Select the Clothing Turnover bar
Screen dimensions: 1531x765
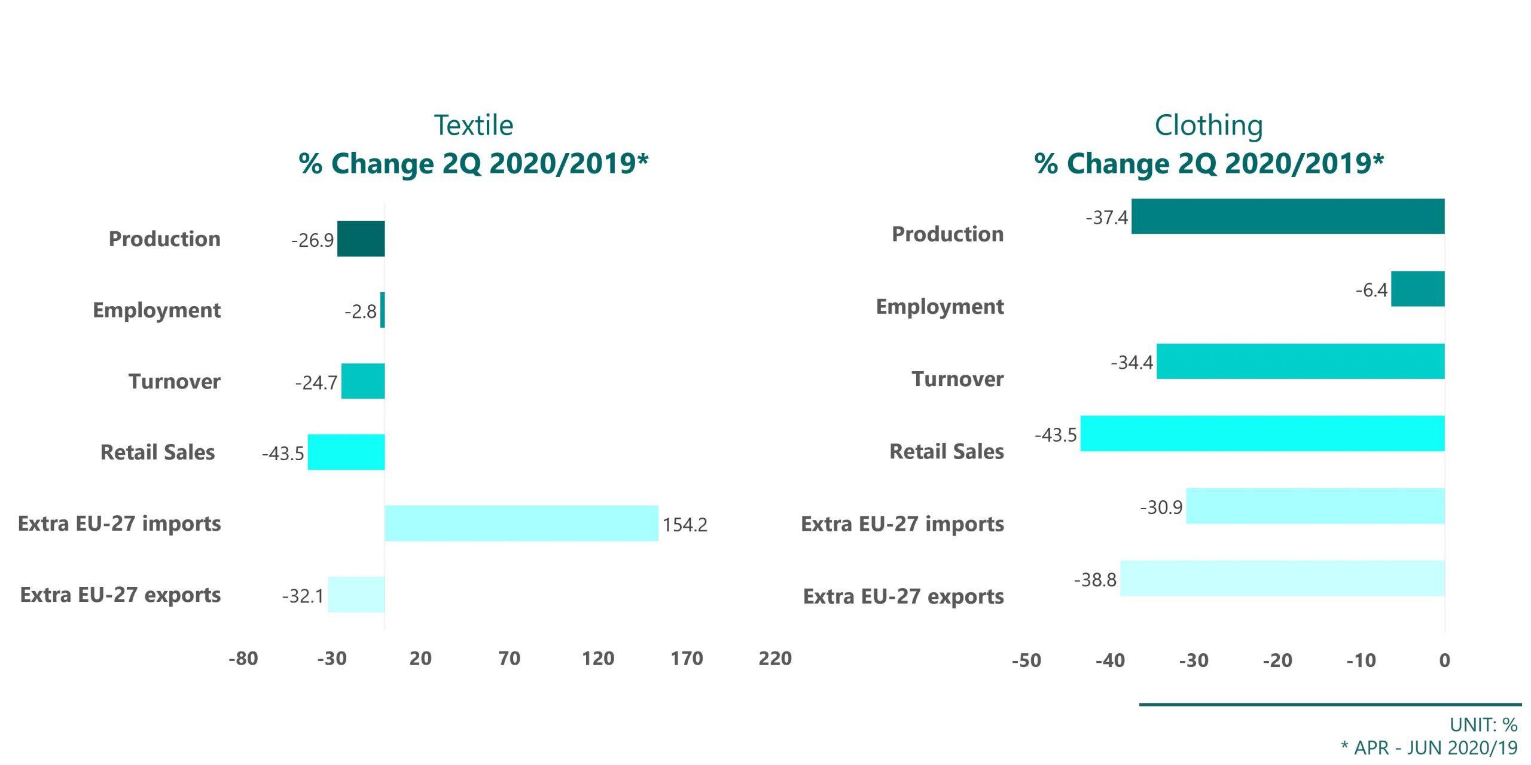(1300, 362)
